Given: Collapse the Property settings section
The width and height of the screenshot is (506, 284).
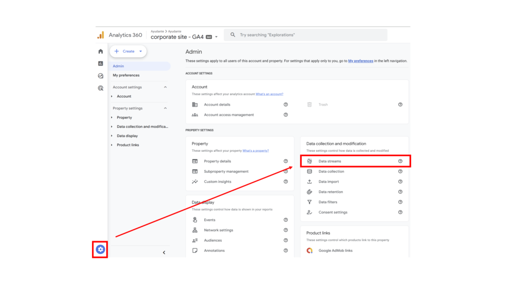Looking at the screenshot, I should coord(165,108).
